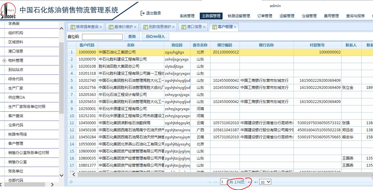Select the row 中石化中原建设工程有限公司

click(220, 109)
